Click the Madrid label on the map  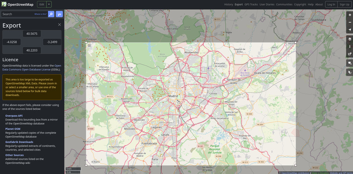pos(173,96)
